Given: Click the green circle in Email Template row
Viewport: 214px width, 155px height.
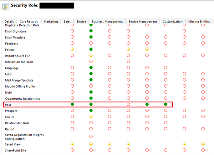Looking at the screenshot, I should coord(91,37).
